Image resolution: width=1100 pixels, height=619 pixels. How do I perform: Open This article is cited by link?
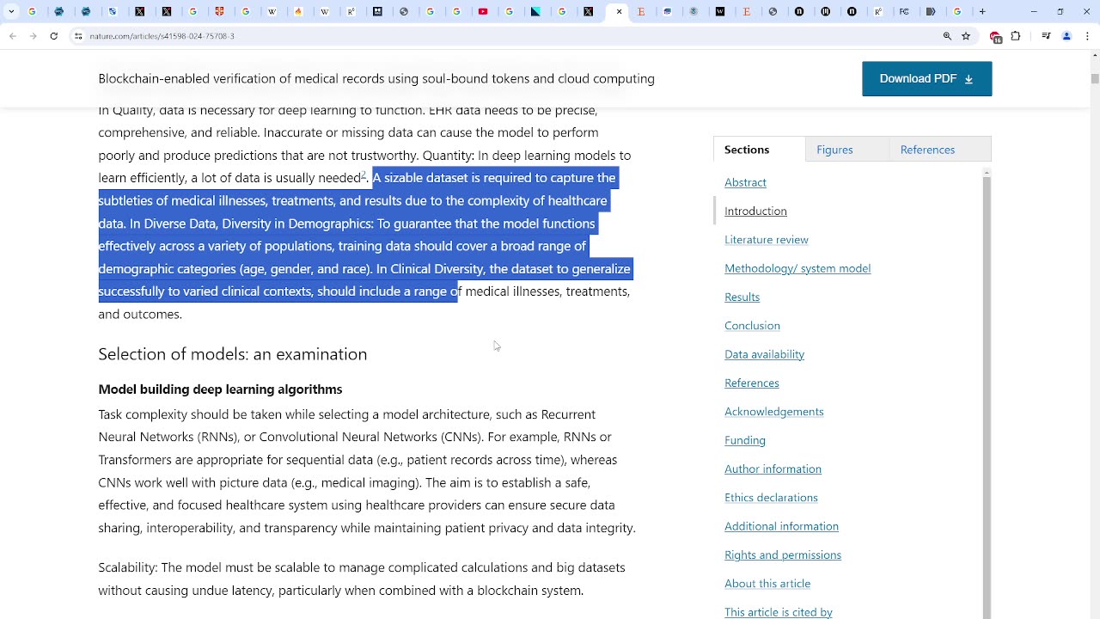779,612
